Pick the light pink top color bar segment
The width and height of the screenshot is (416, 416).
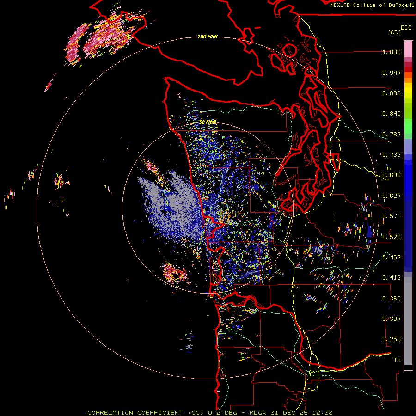(408, 49)
